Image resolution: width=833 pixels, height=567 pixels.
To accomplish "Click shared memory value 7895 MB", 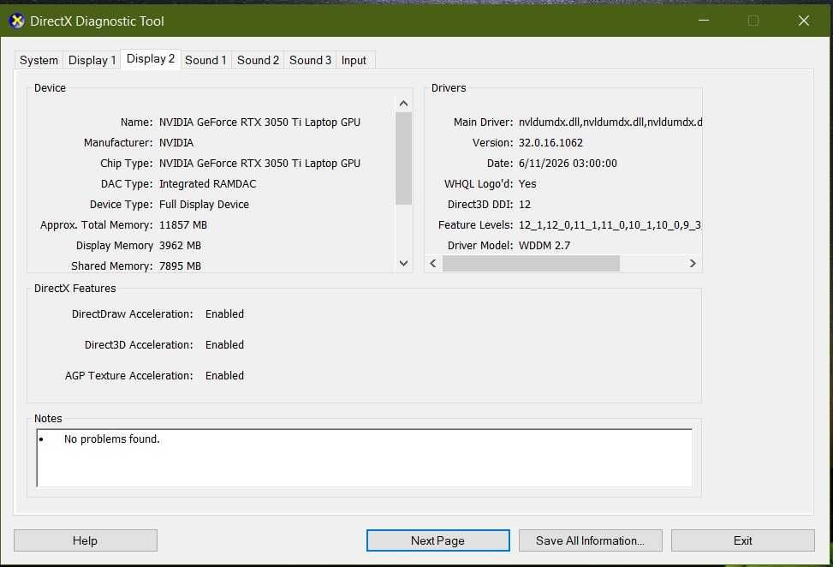I will click(x=180, y=266).
